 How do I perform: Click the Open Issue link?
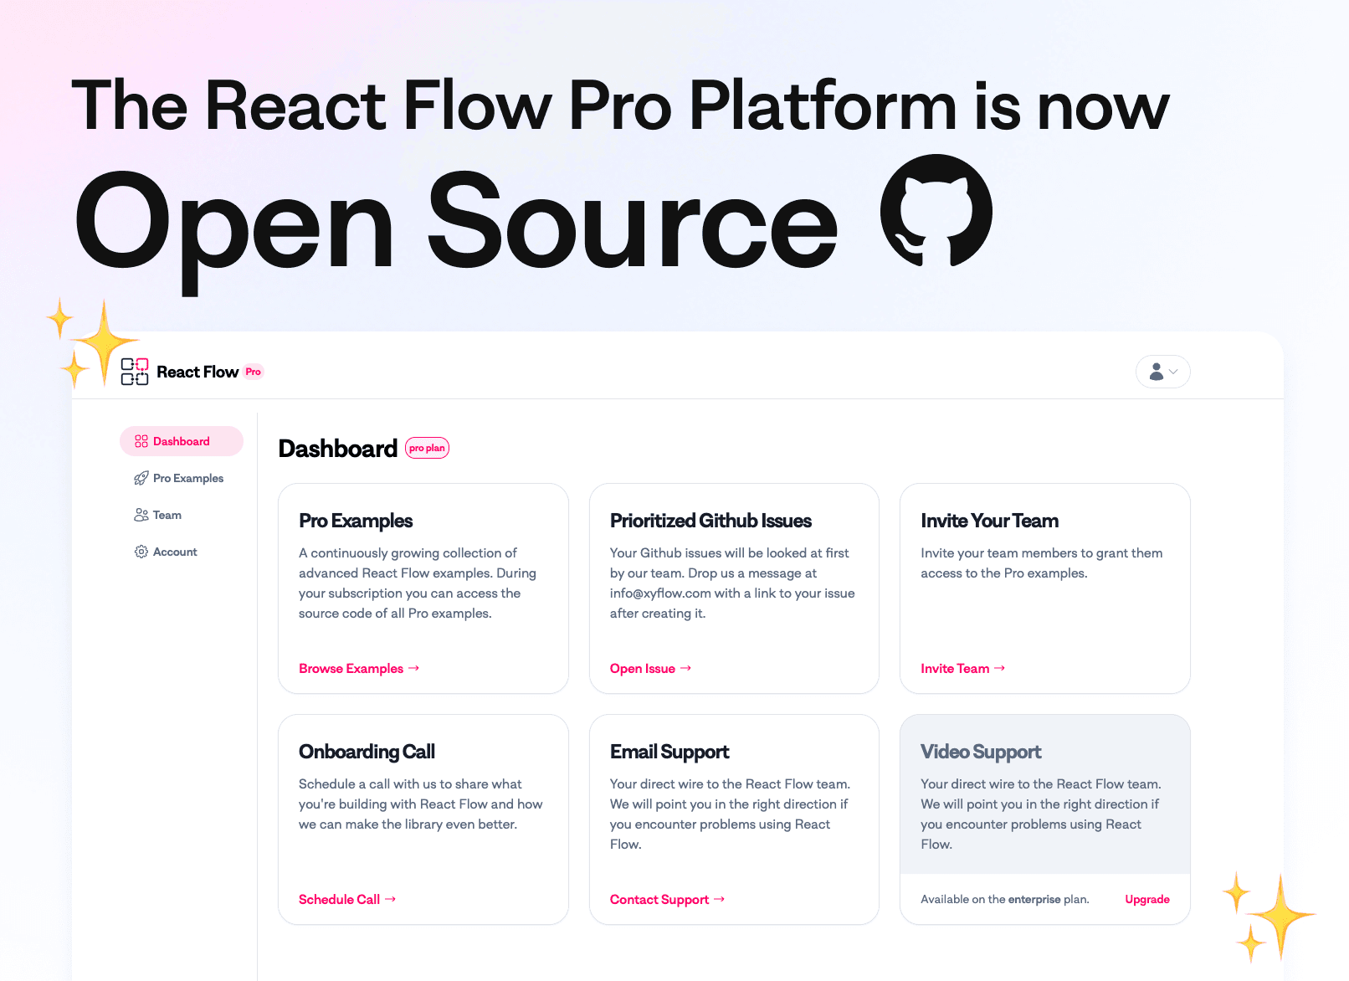(x=650, y=668)
